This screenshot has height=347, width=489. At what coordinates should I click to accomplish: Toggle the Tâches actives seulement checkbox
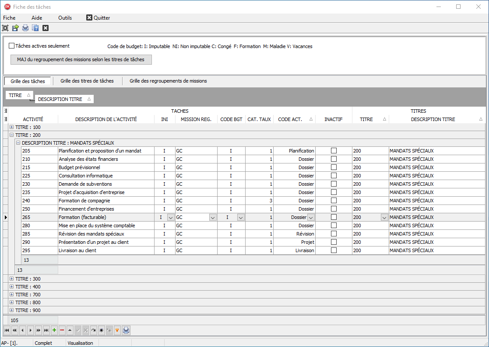click(11, 46)
